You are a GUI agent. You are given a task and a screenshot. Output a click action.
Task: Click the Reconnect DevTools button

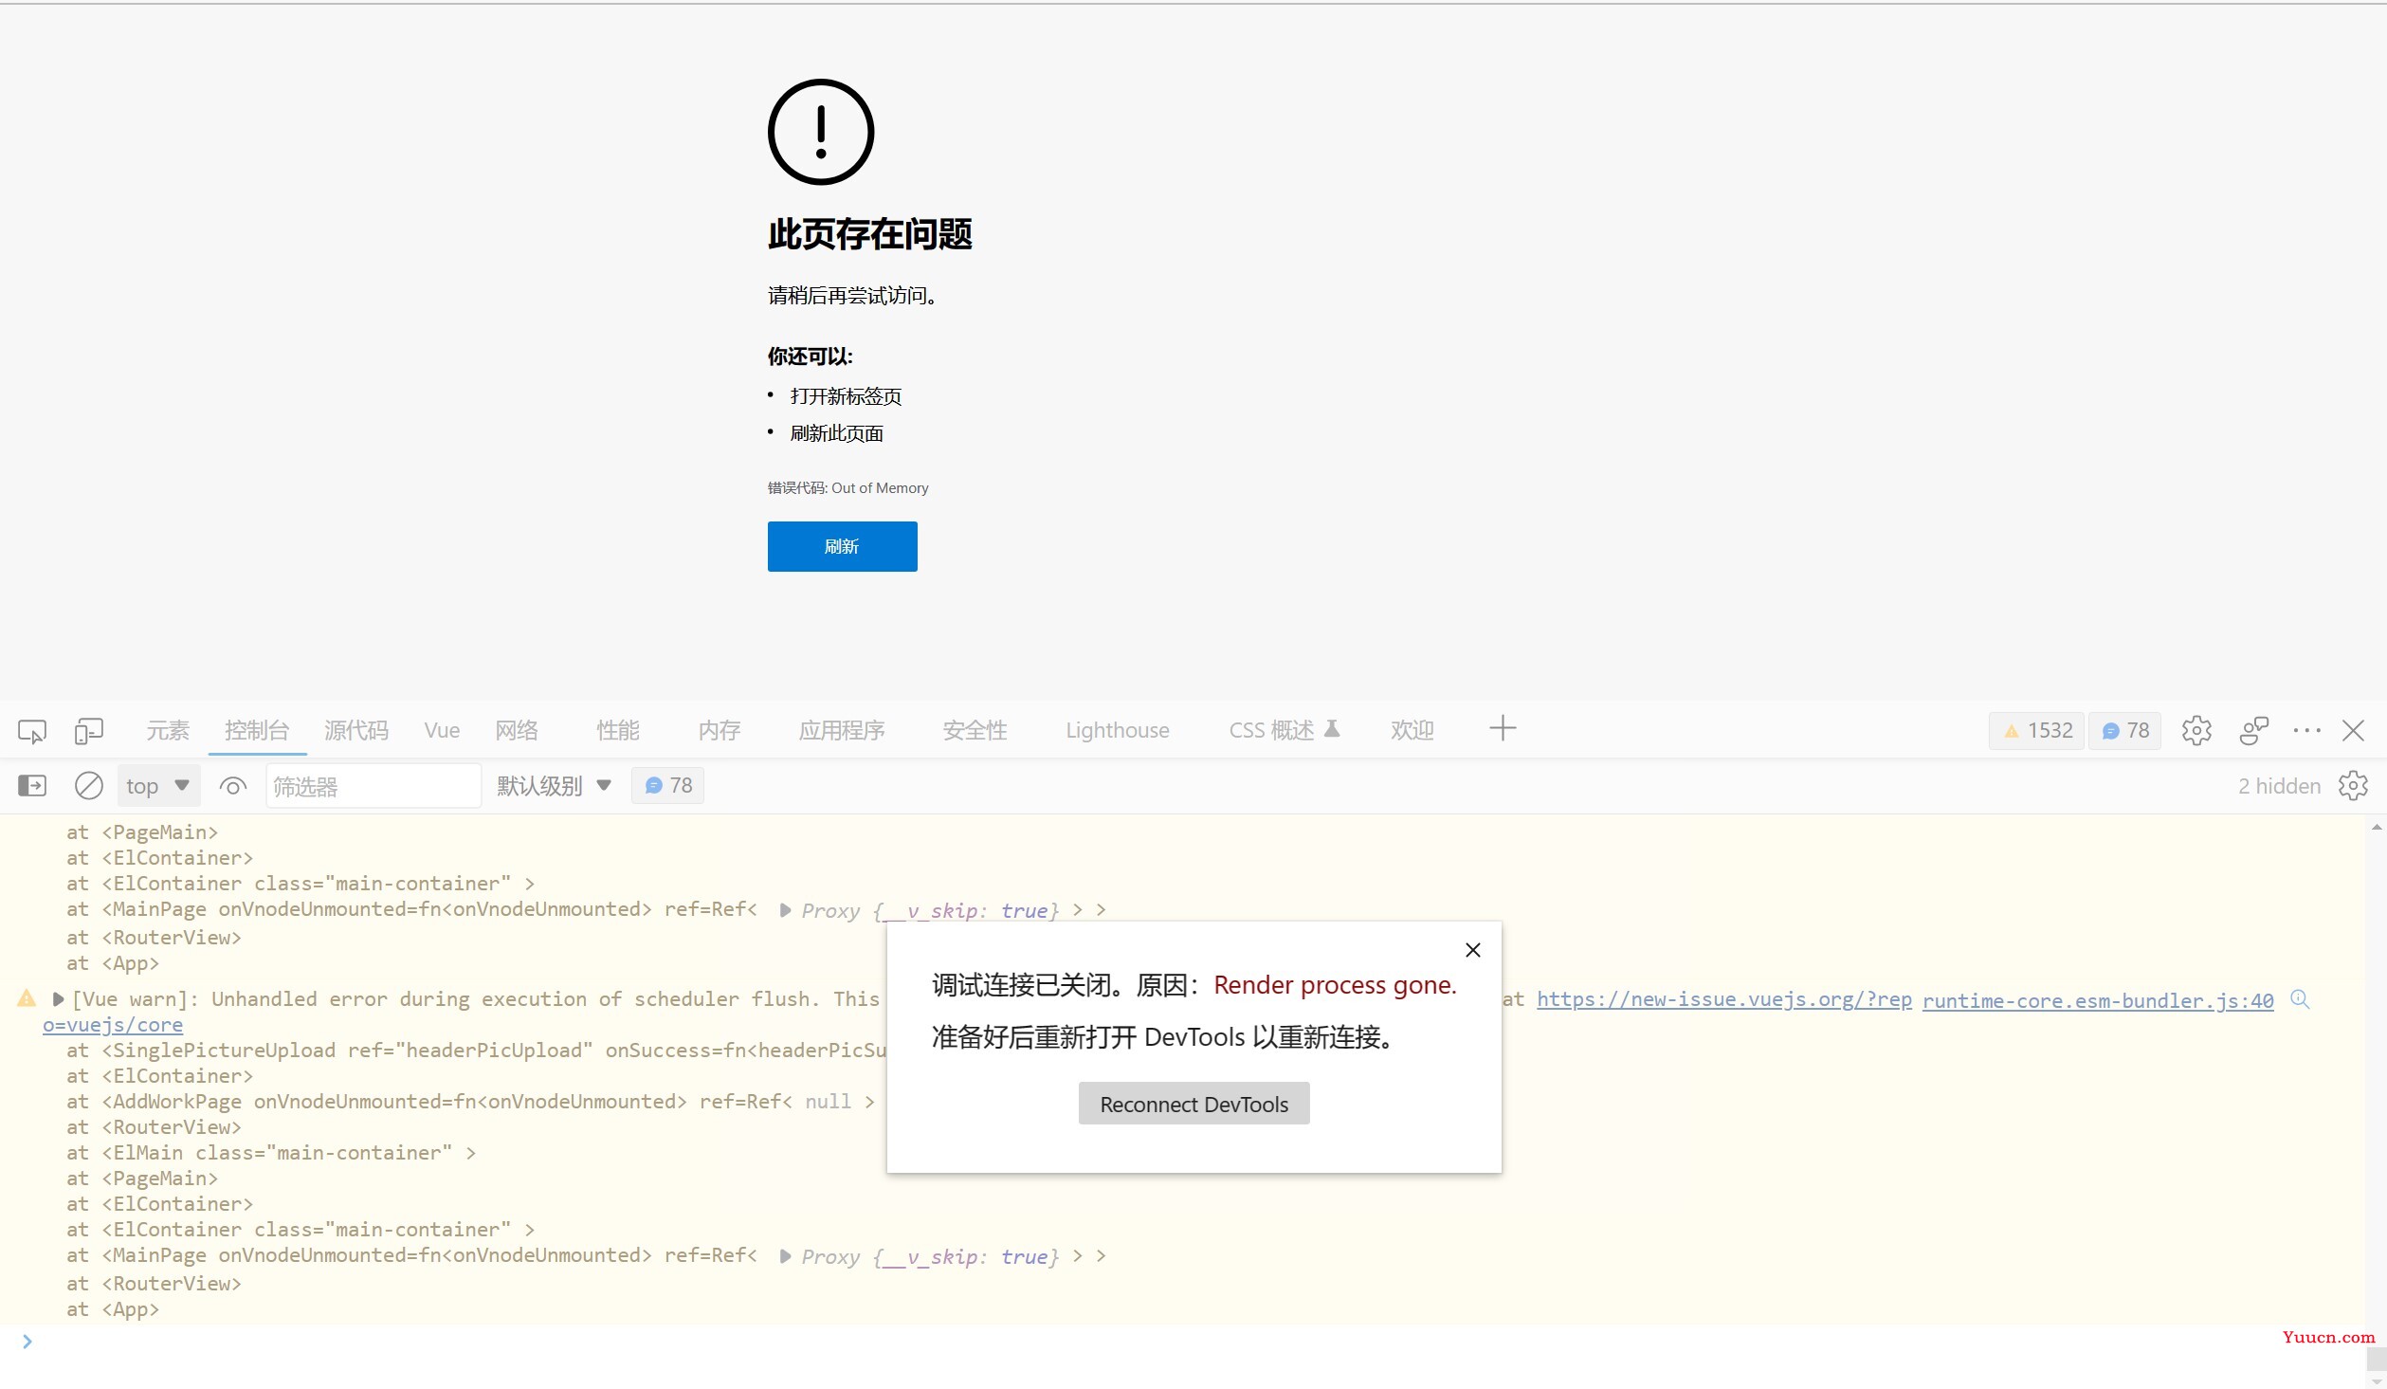click(1193, 1103)
